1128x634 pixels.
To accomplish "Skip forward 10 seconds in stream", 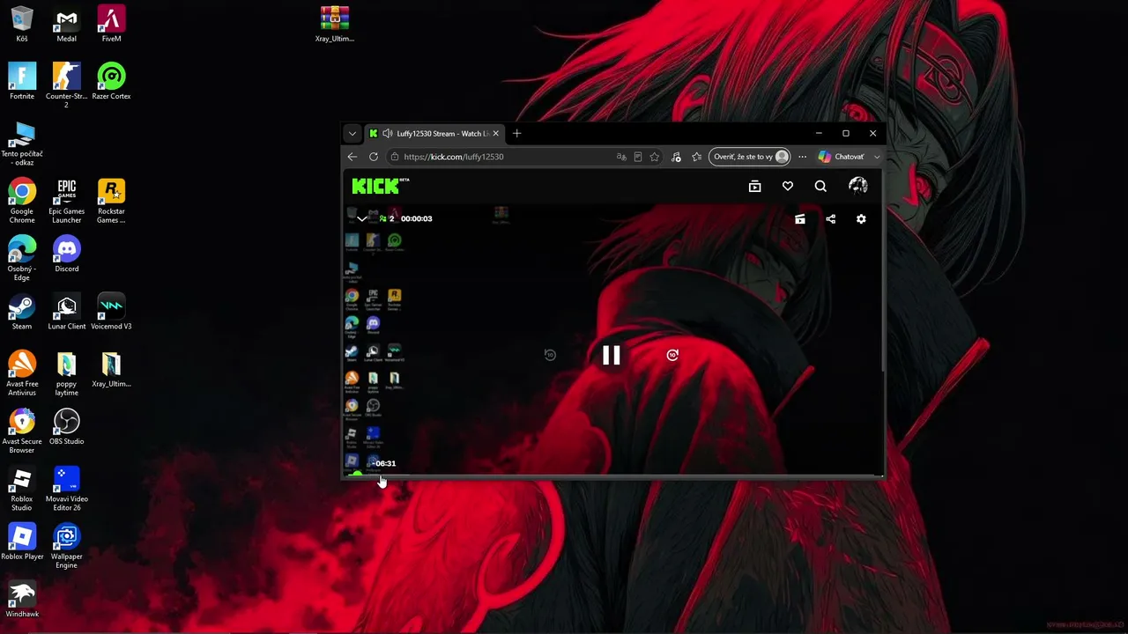I will pos(672,355).
